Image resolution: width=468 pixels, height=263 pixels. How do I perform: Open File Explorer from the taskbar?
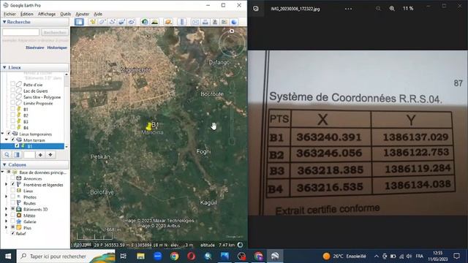(x=140, y=256)
